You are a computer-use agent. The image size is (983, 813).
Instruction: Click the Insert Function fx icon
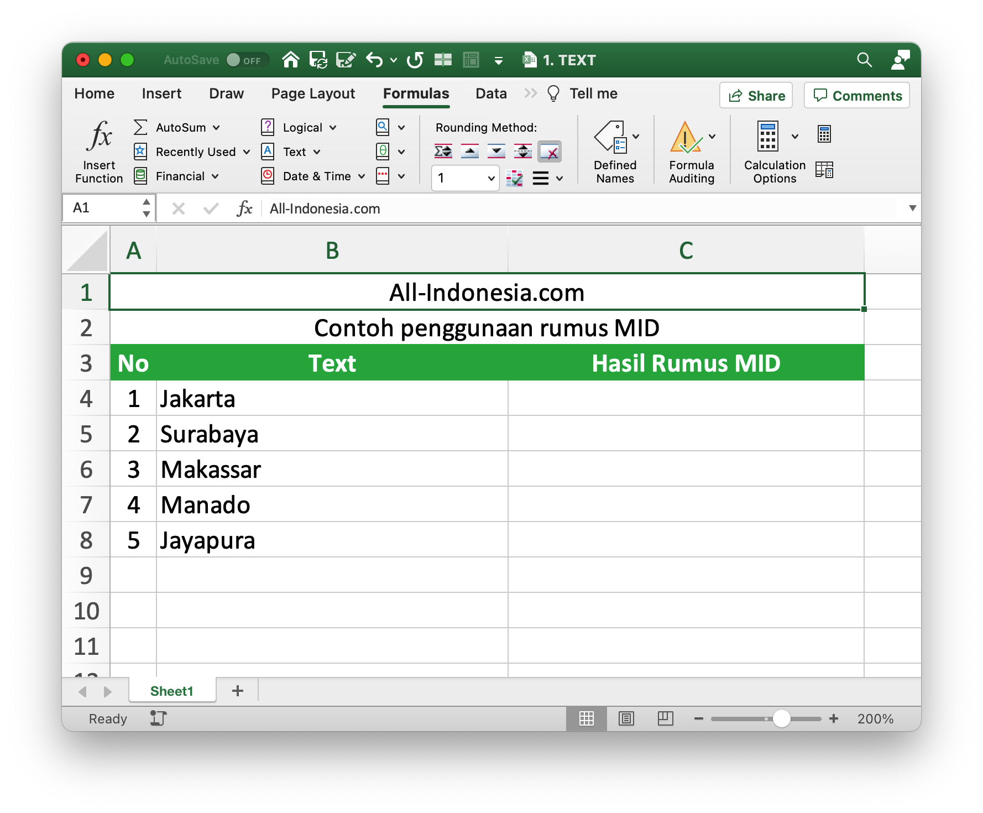[x=99, y=136]
